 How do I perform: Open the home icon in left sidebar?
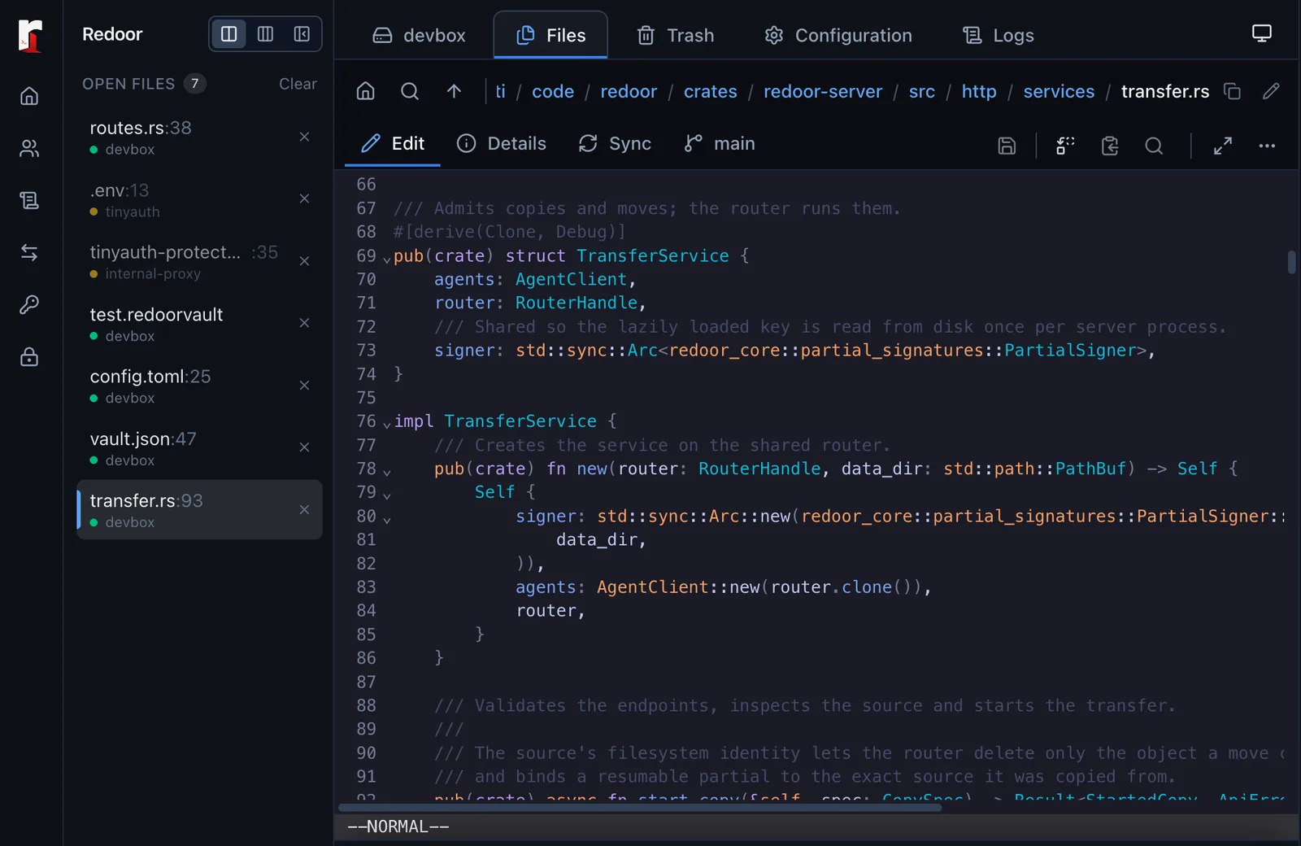click(29, 96)
